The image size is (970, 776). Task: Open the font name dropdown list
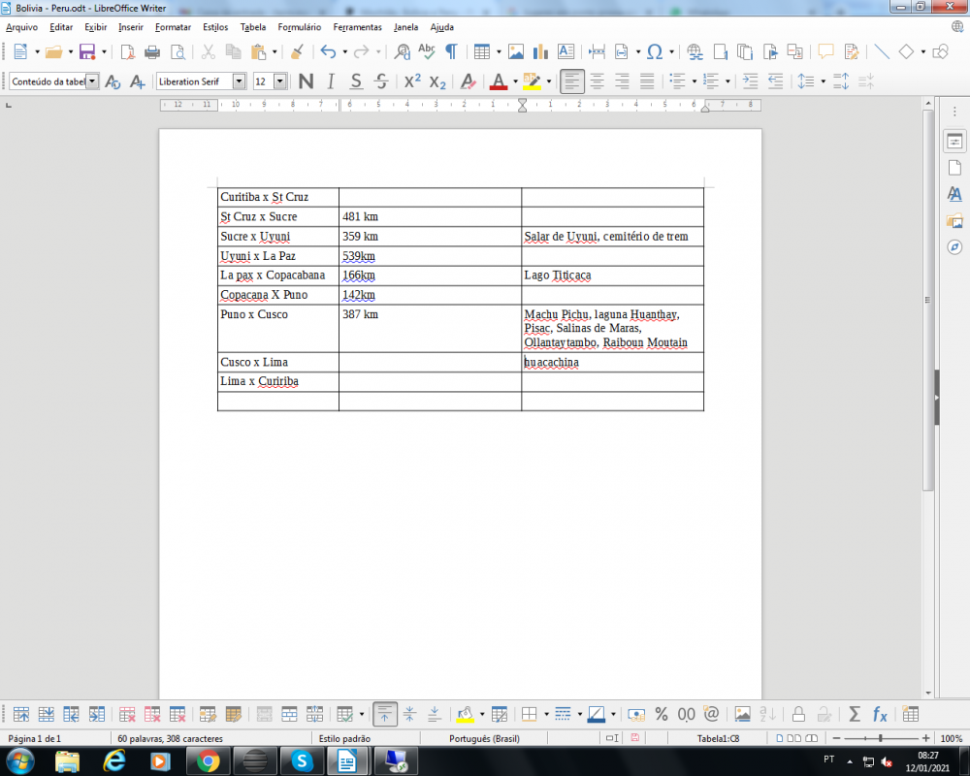pos(239,81)
